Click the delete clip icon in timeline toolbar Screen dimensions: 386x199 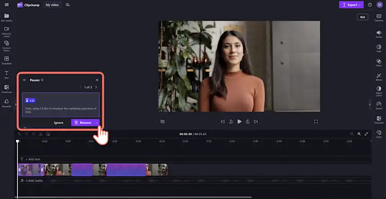click(x=48, y=134)
